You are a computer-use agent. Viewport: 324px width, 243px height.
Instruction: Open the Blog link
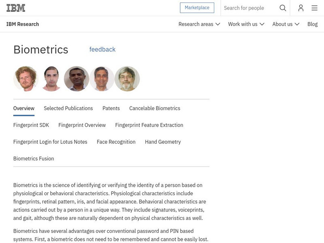coord(312,24)
